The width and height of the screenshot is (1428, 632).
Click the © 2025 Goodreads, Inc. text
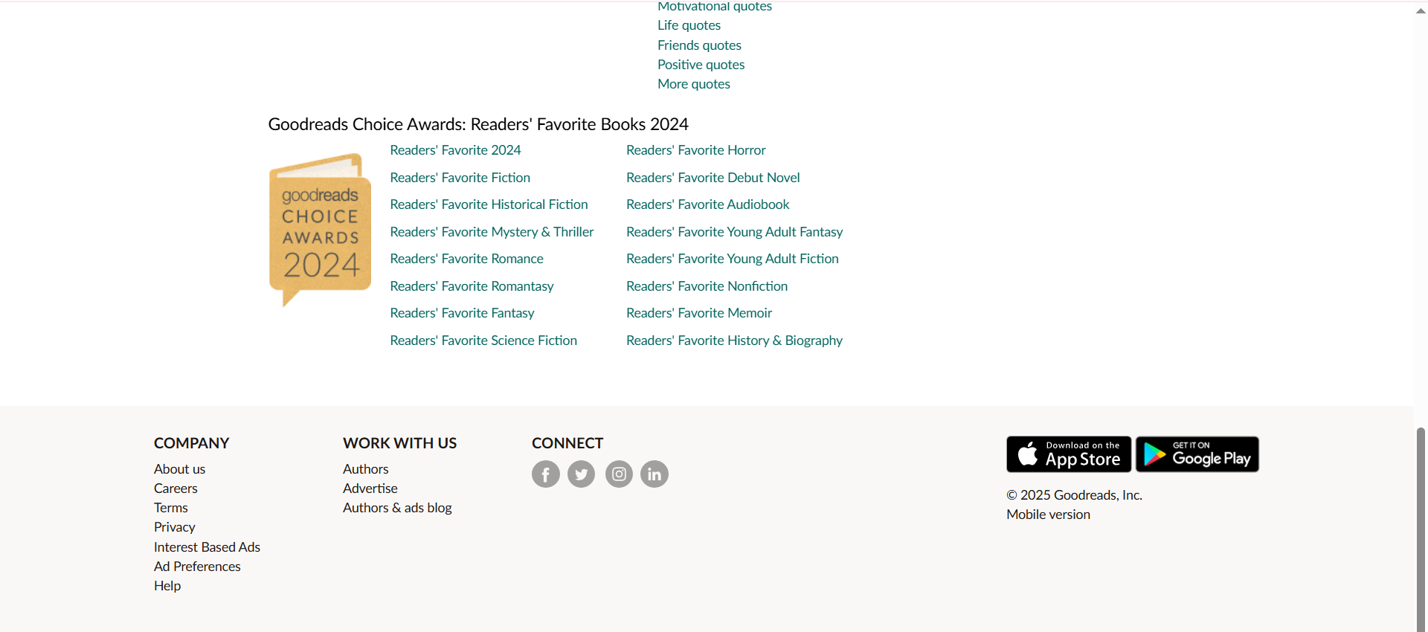(x=1074, y=495)
